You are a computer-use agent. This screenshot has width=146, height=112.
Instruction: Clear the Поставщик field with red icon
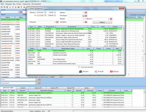point(86,16)
